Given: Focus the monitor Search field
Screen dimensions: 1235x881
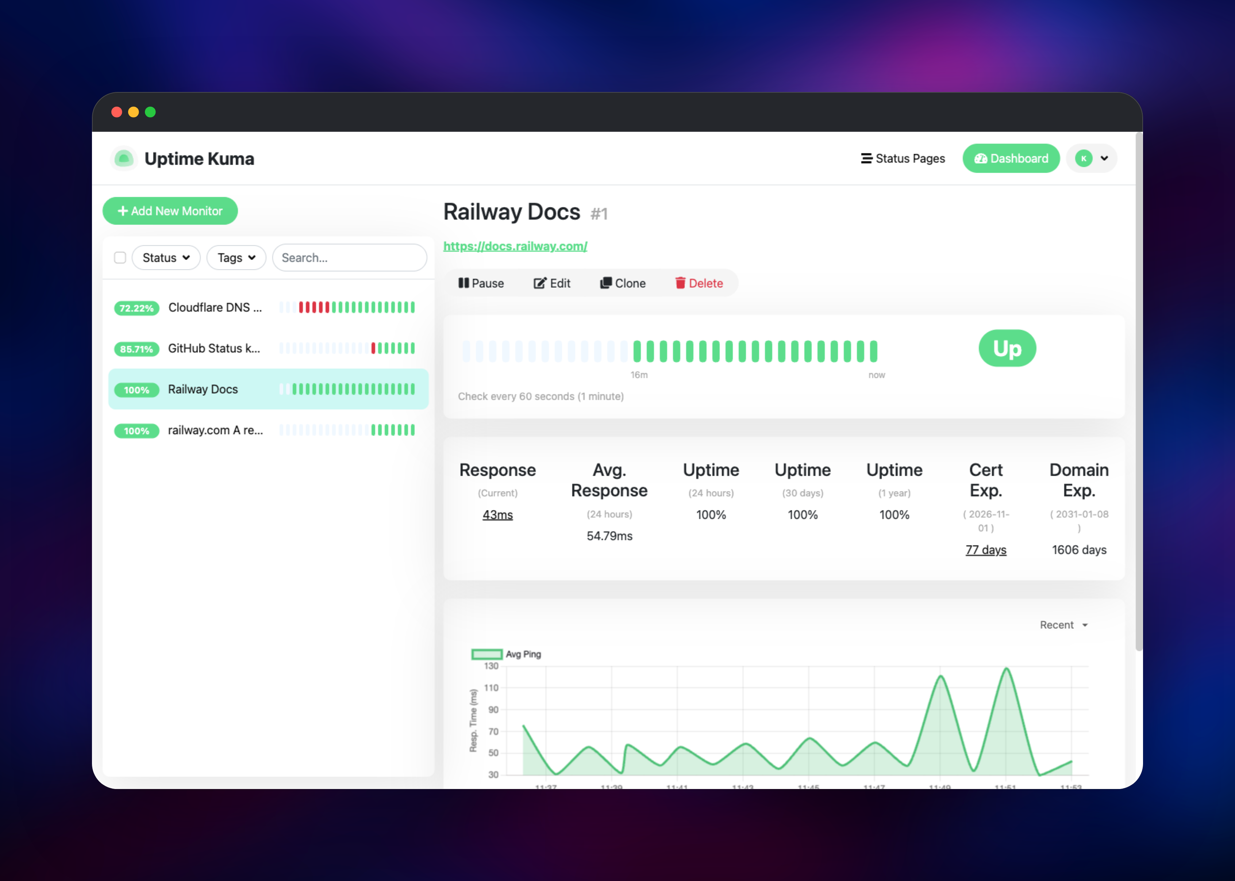Looking at the screenshot, I should point(350,258).
